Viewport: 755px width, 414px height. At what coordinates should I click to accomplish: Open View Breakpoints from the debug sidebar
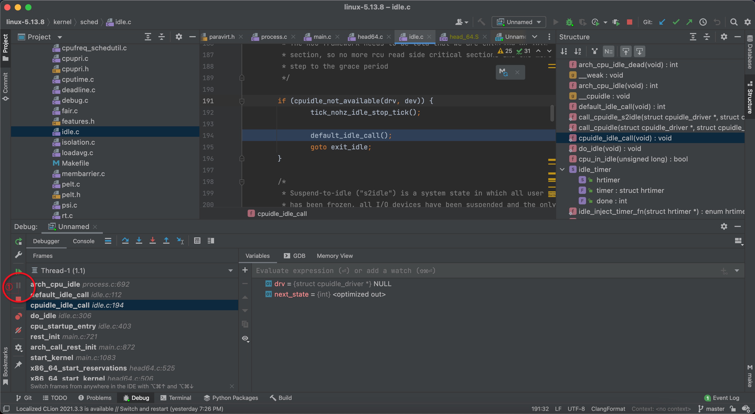pos(18,316)
